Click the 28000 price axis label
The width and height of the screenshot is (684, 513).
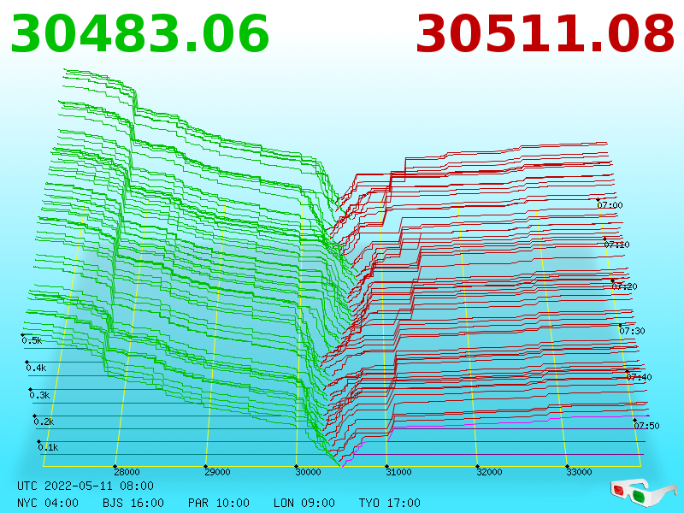click(127, 472)
